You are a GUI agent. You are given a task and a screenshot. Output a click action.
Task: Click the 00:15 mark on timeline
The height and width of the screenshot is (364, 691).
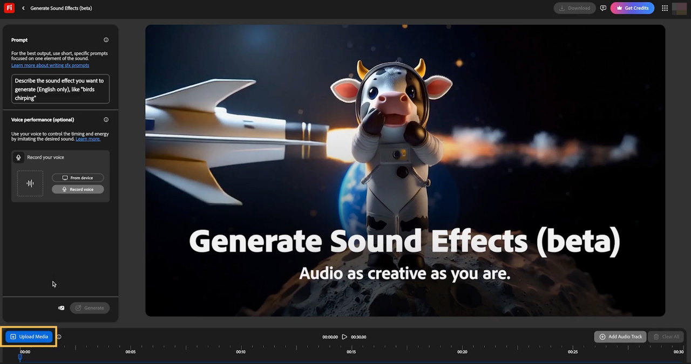[x=351, y=352]
